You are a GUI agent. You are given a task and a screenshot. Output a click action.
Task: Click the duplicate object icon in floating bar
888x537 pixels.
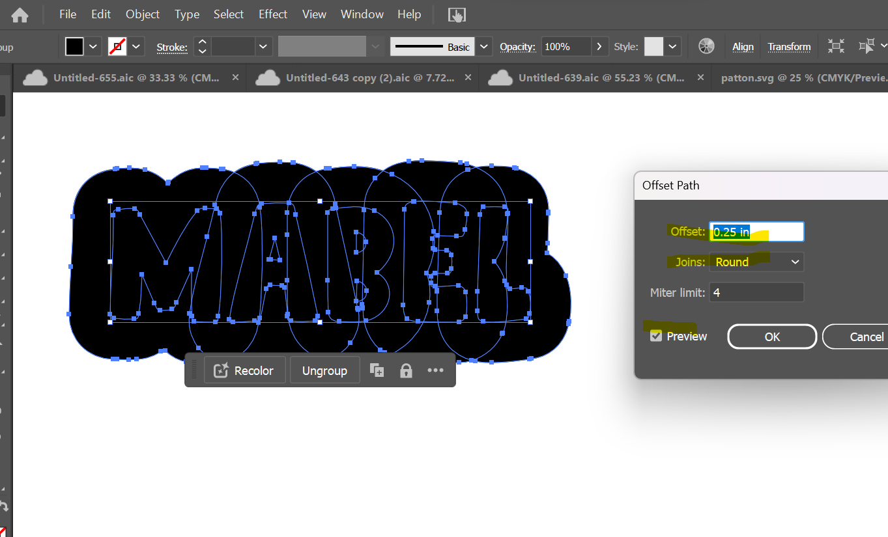[x=377, y=370]
